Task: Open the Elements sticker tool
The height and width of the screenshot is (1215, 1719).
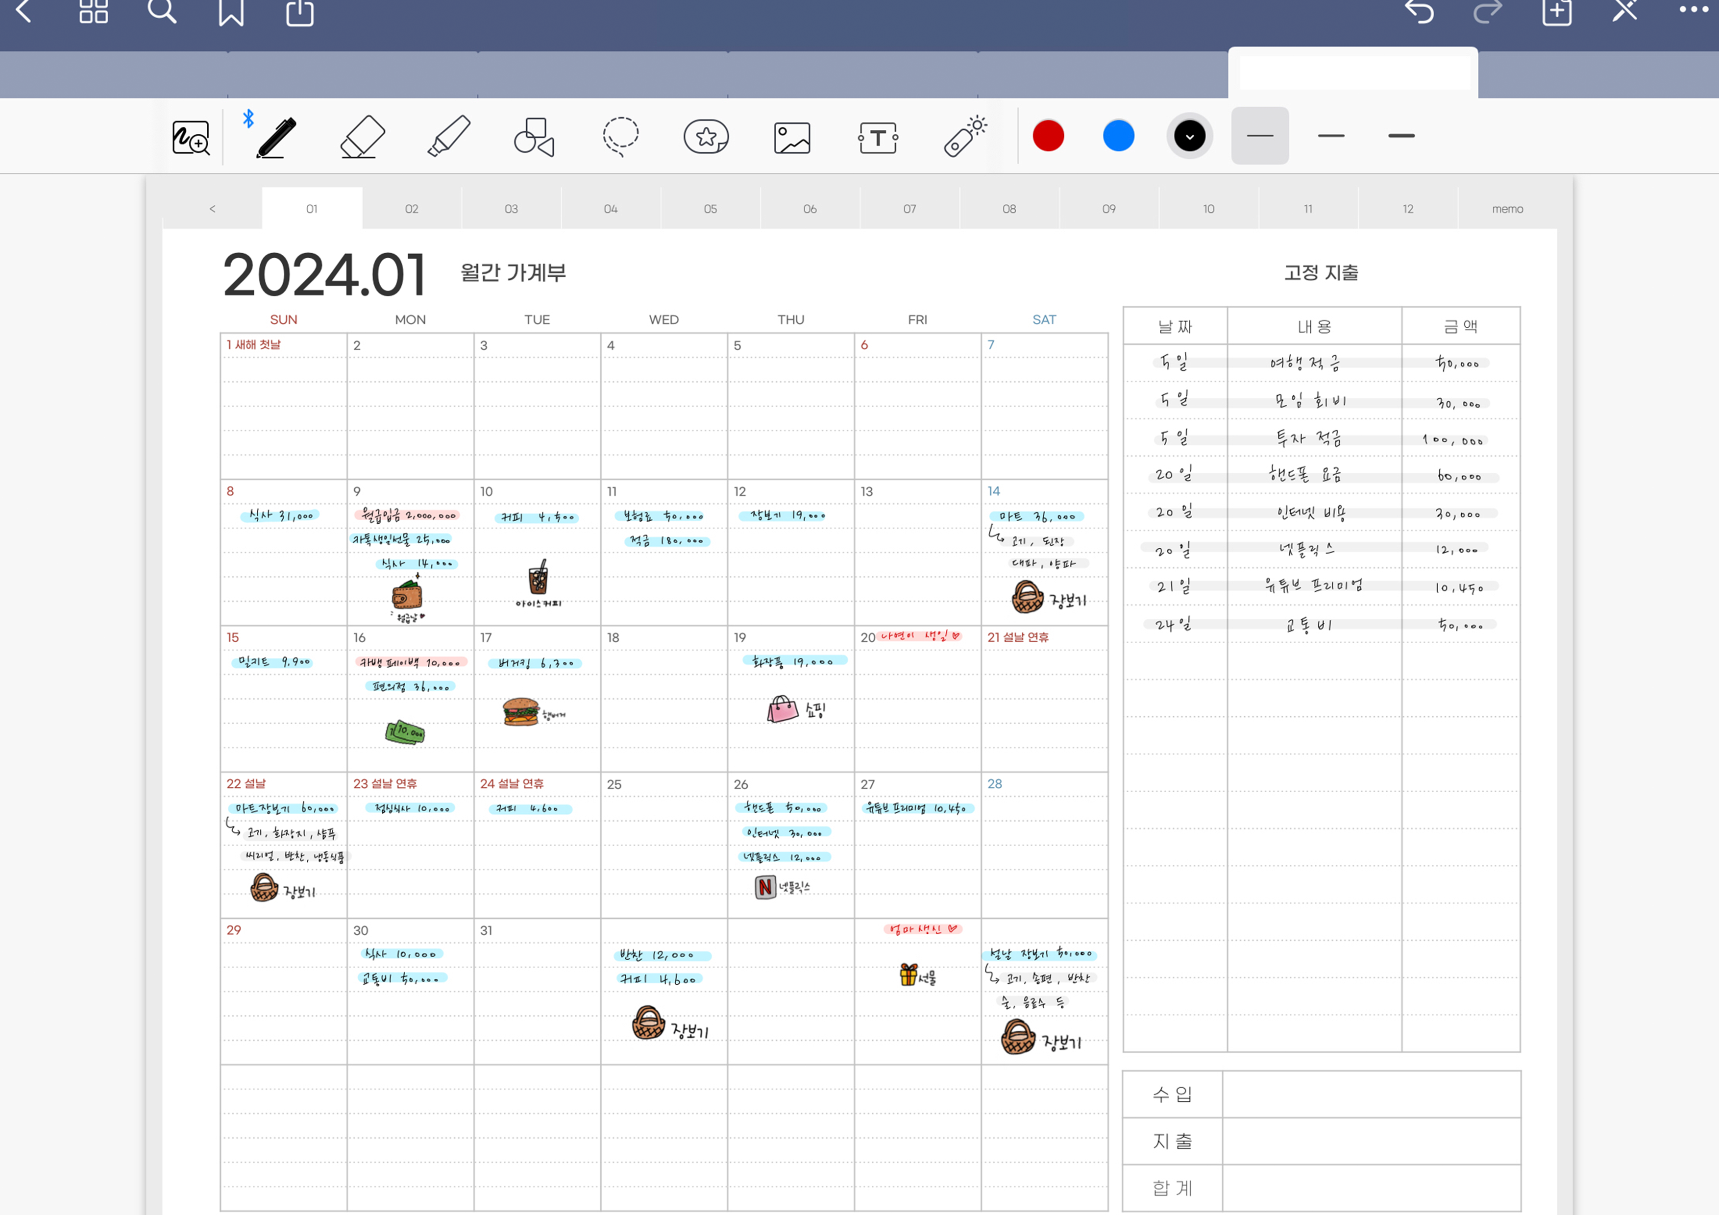Action: [x=705, y=137]
